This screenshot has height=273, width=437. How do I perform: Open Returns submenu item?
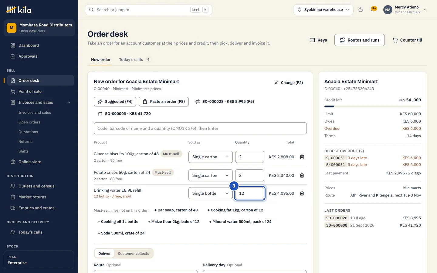point(25,141)
